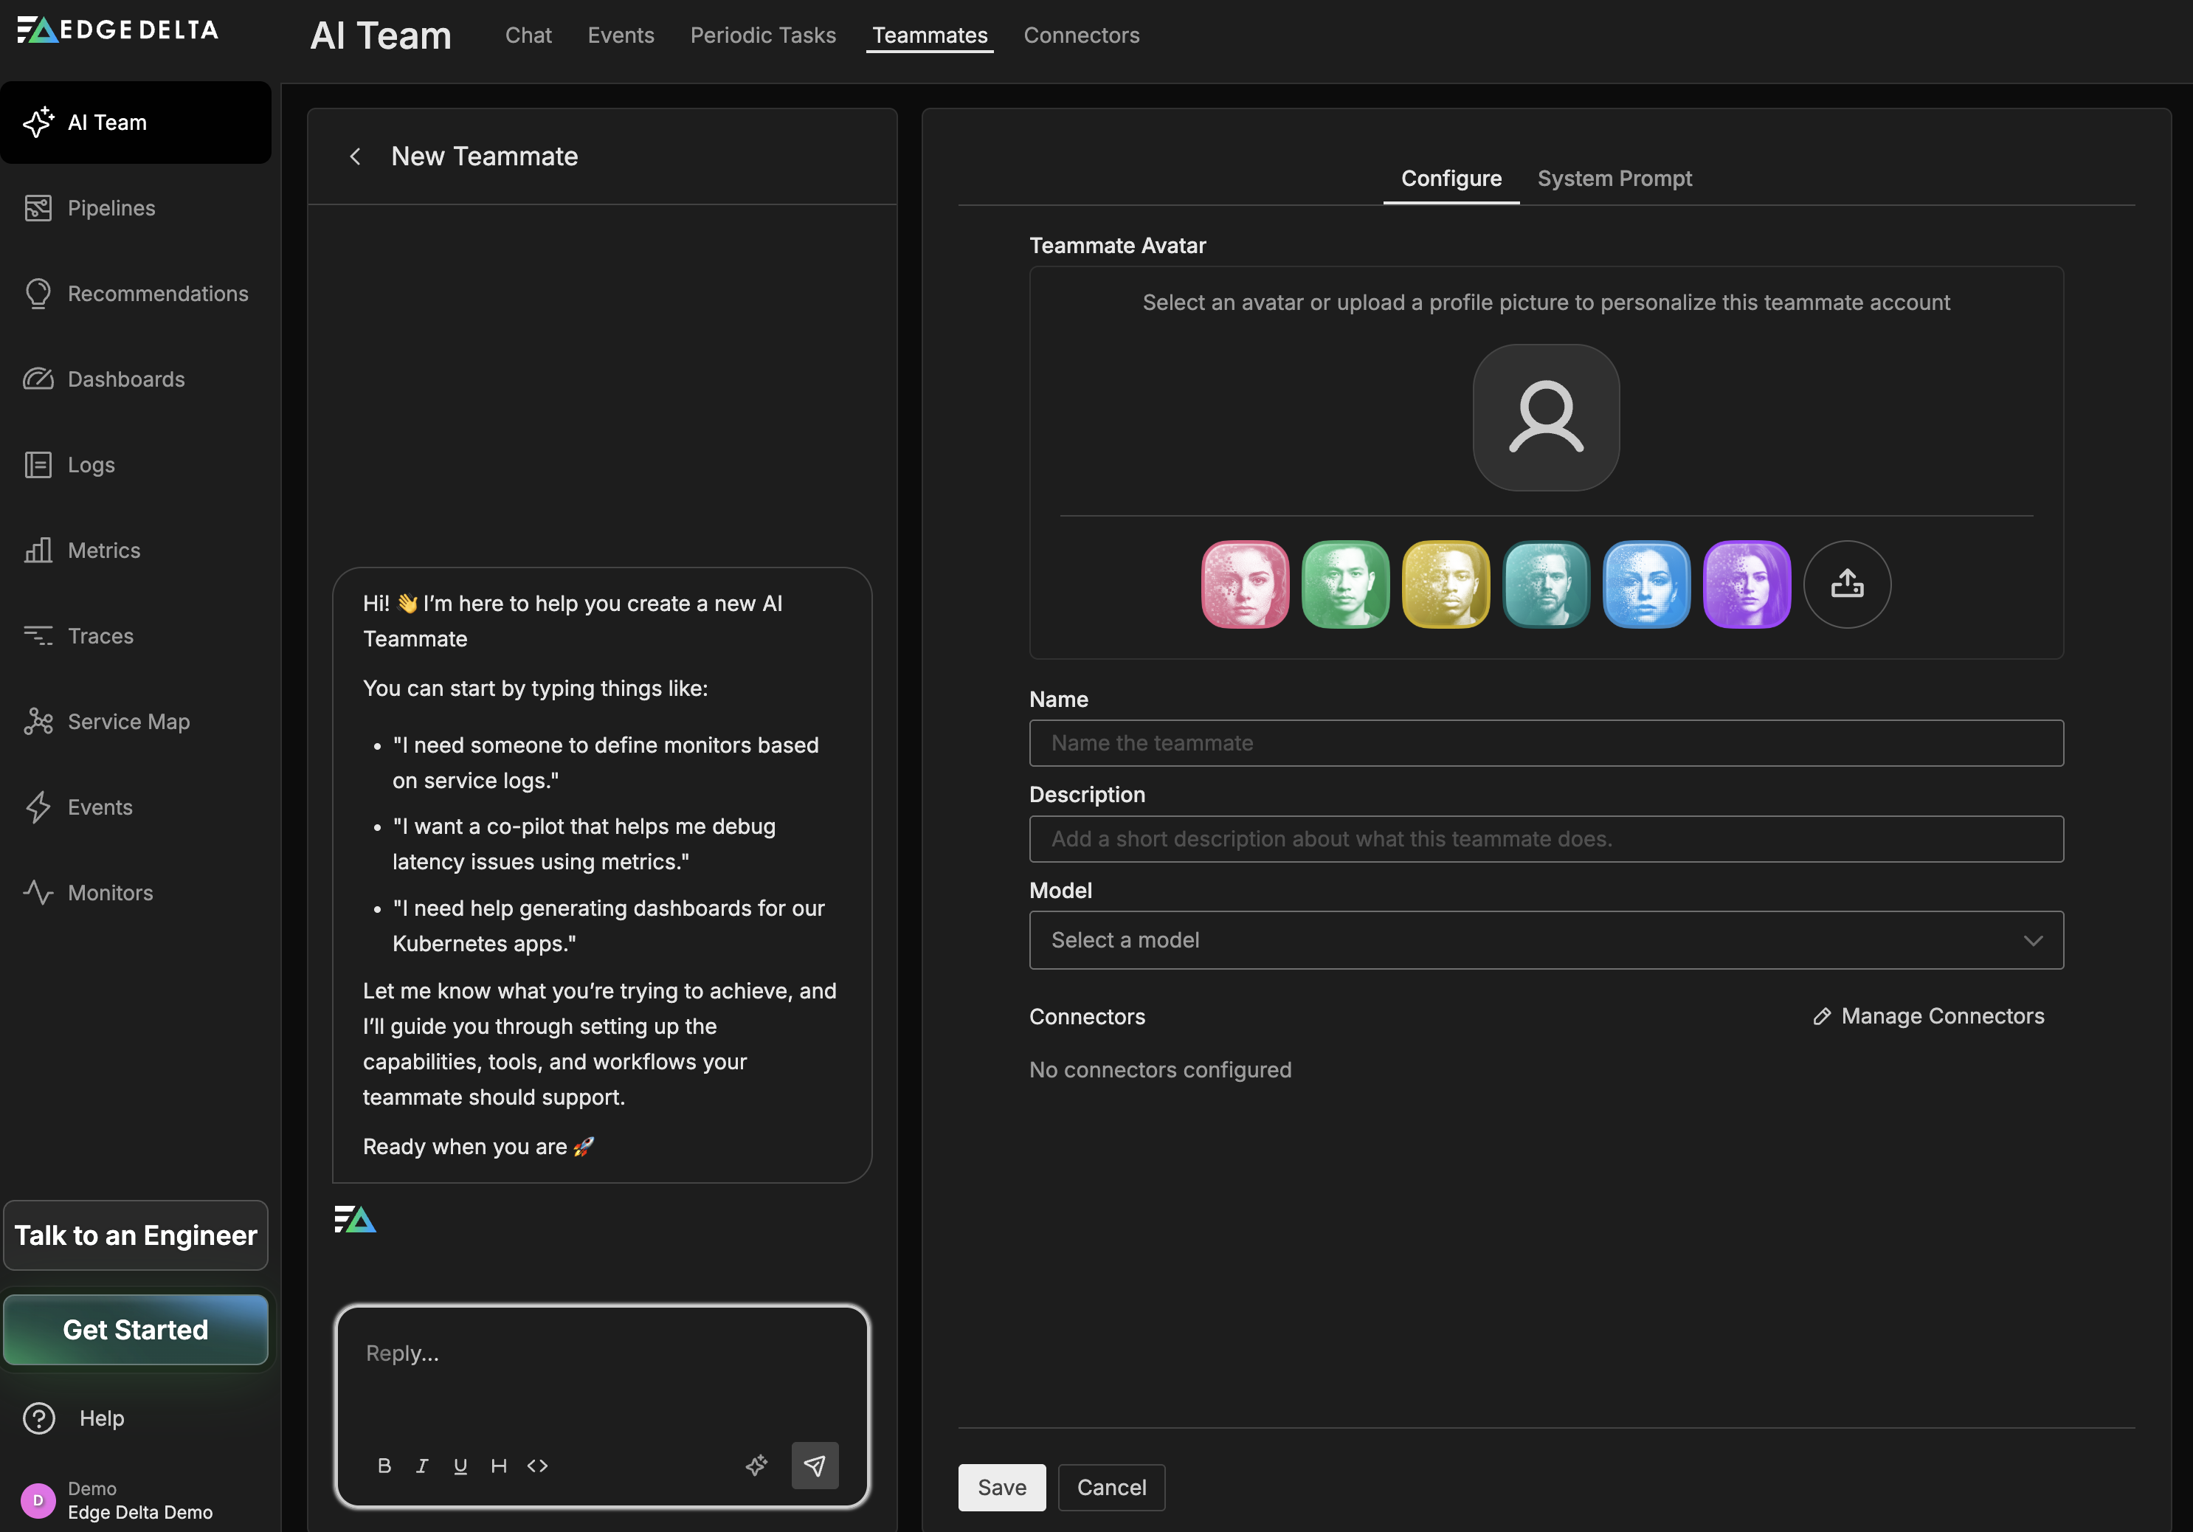Click the Name the teammate input field
This screenshot has height=1532, width=2193.
1544,743
